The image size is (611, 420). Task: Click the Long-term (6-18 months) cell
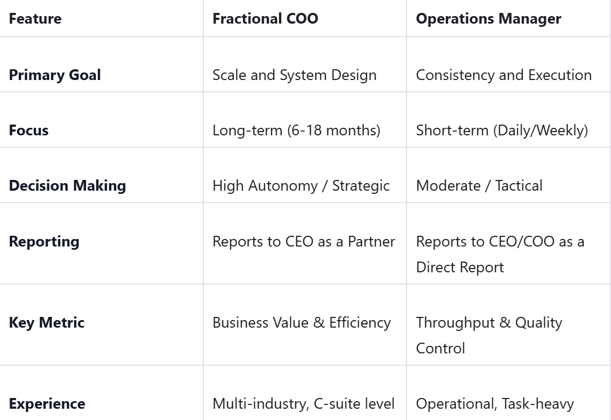pos(296,130)
